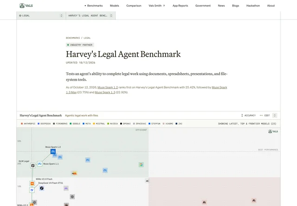Select the StepFun marker beside DeepSeek V4 Flash

42,188
